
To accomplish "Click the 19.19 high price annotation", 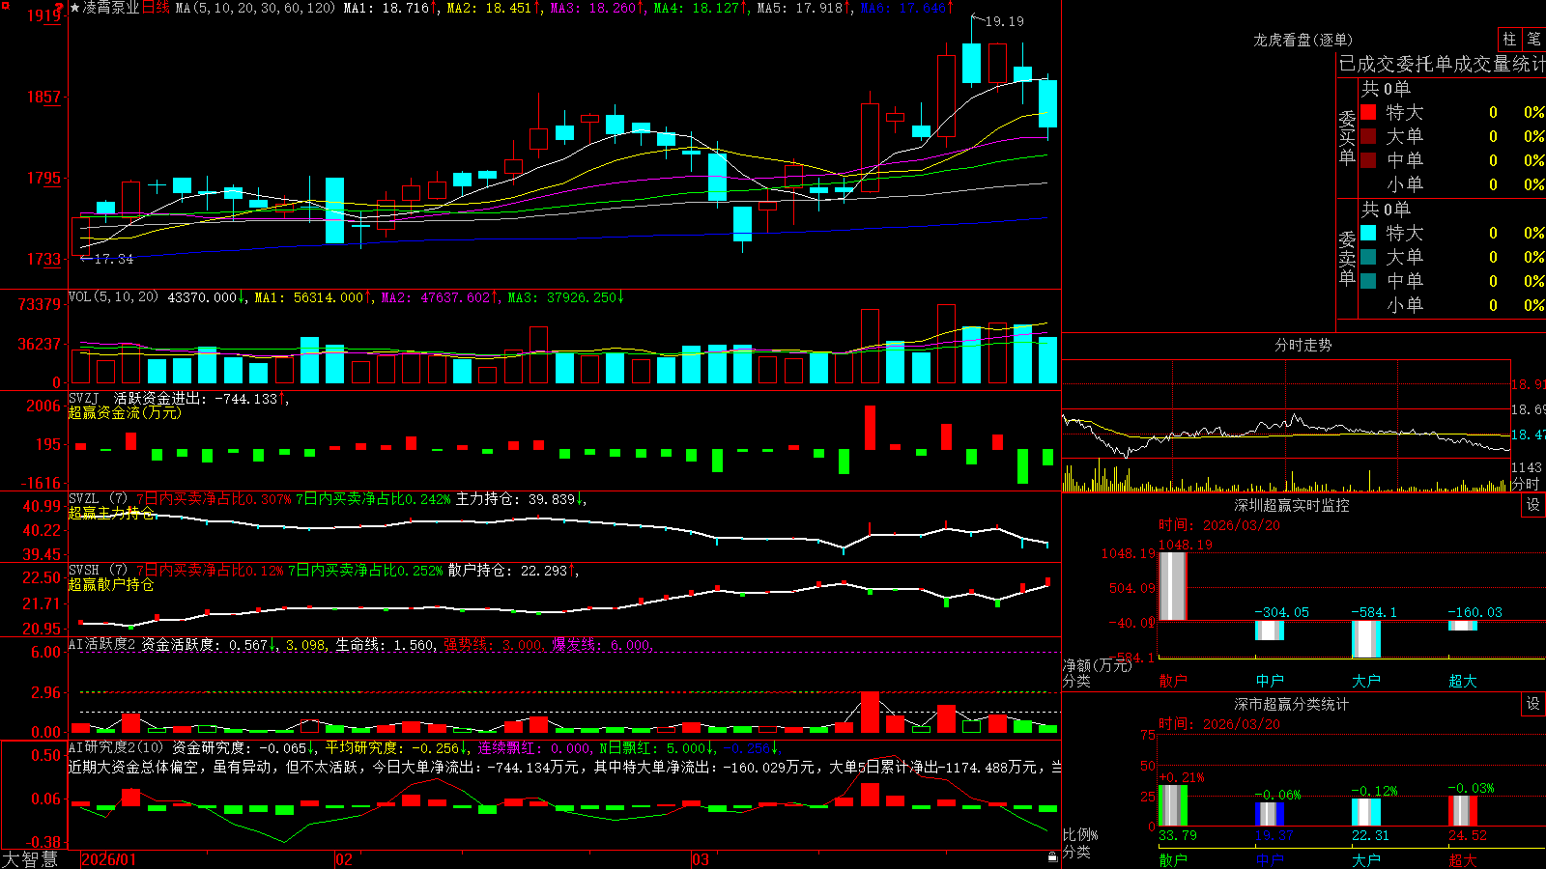I will coord(1004,21).
